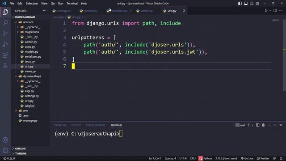
Task: Open notifications bell in status bar
Action: pos(281,158)
